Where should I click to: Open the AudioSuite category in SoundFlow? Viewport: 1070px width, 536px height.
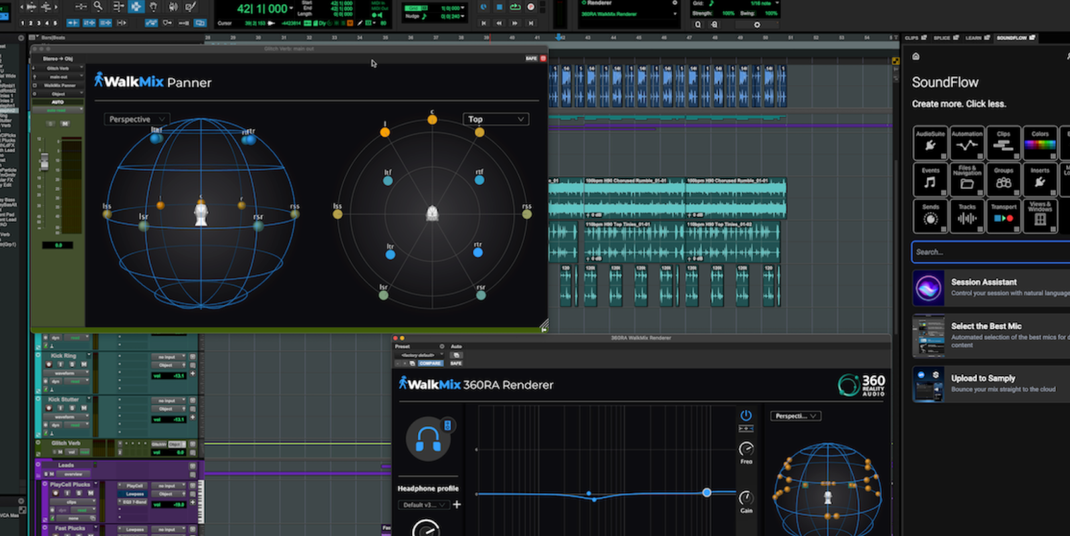point(930,143)
